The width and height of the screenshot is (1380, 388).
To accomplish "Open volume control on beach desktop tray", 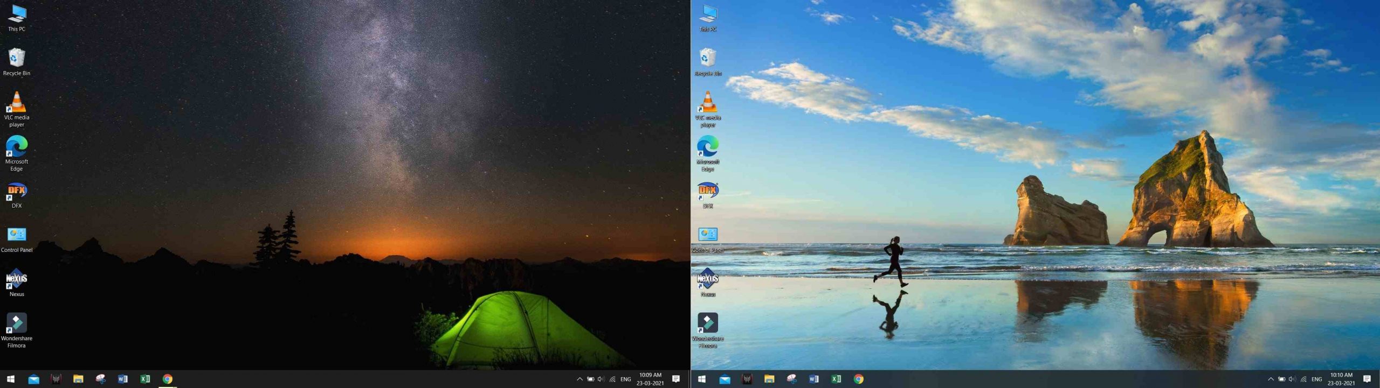I will click(1292, 379).
